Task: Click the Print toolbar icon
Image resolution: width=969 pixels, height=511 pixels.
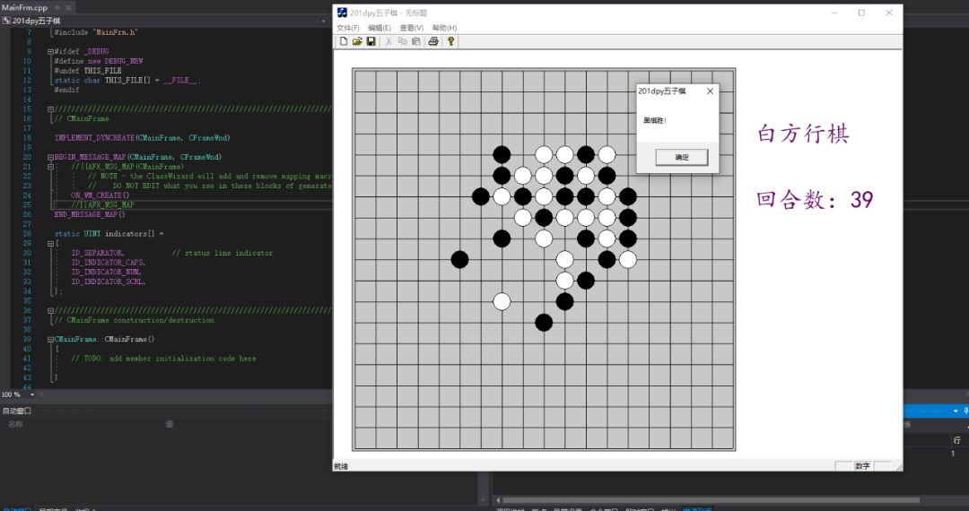Action: (433, 41)
